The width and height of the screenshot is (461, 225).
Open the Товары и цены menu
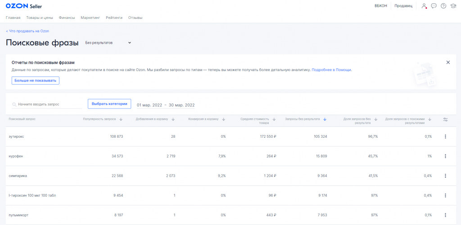tap(40, 18)
